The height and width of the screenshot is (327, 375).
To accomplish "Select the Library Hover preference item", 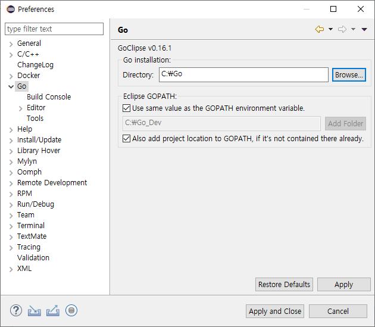I will 39,151.
